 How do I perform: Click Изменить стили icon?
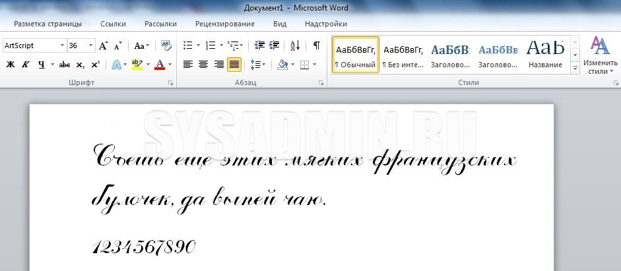tap(600, 55)
